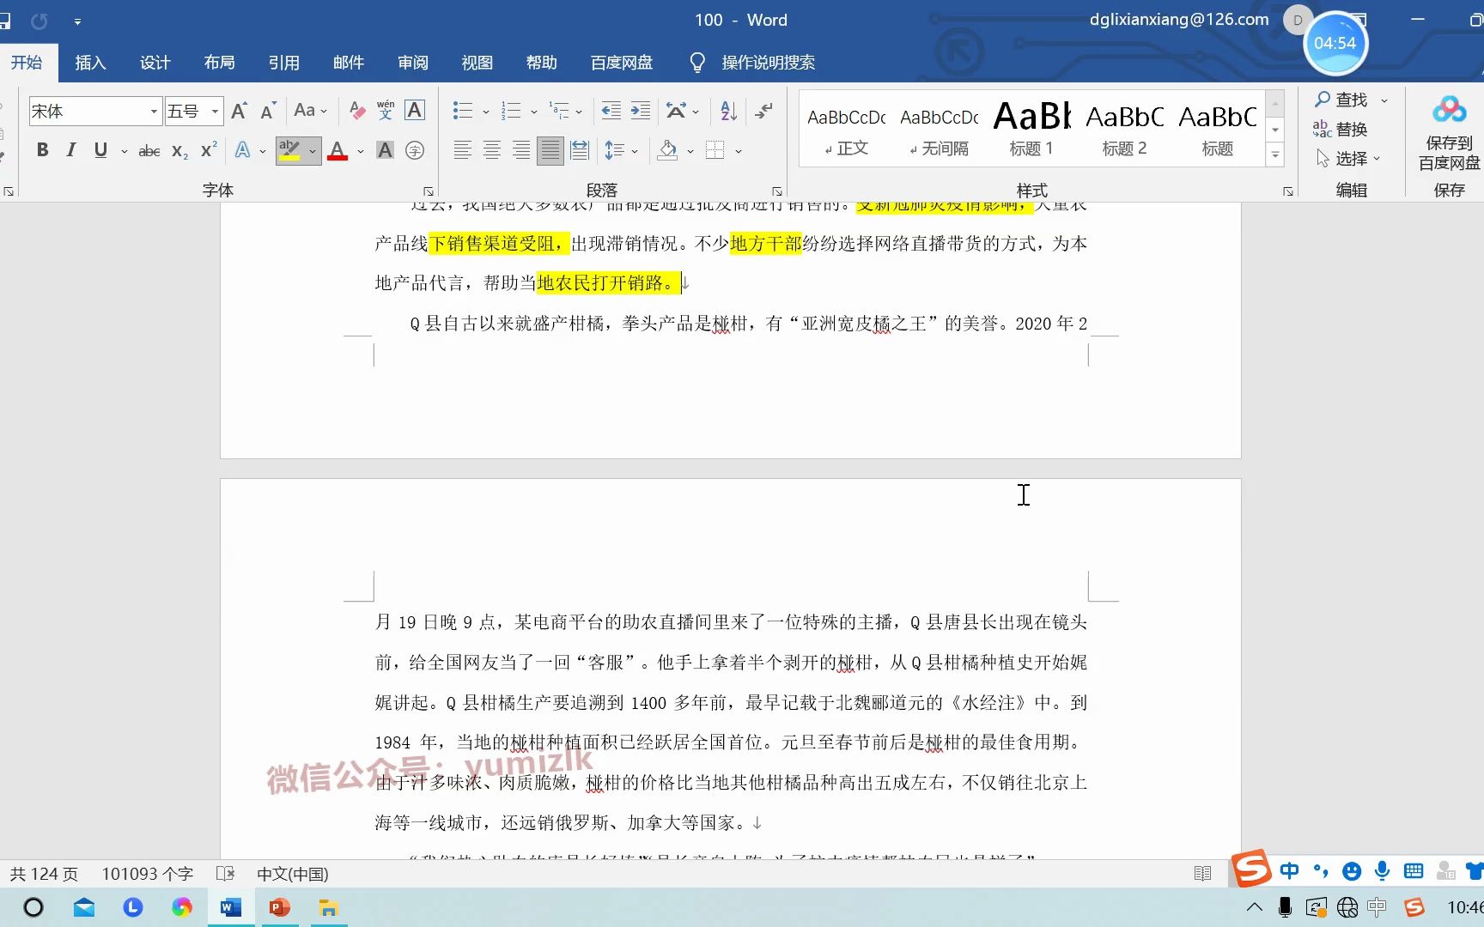
Task: Apply red font color button
Action: 338,150
